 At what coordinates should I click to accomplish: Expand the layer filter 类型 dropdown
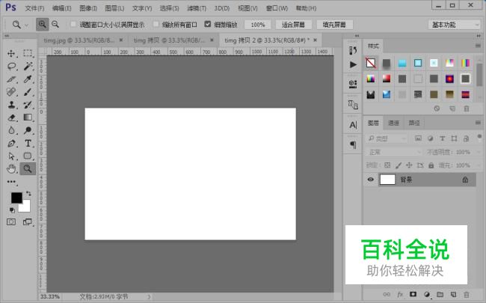click(387, 138)
